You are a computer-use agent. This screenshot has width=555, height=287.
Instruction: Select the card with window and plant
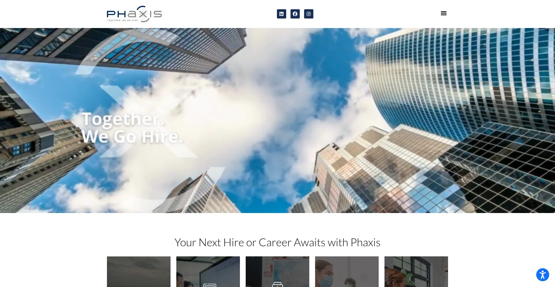(416, 272)
